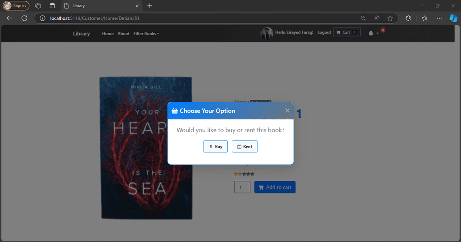This screenshot has width=461, height=242.
Task: Click the quantity input field
Action: [x=242, y=187]
